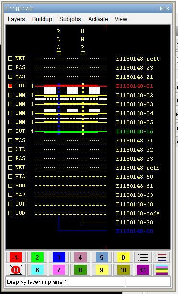Select green plane 2 swatch

point(37,258)
